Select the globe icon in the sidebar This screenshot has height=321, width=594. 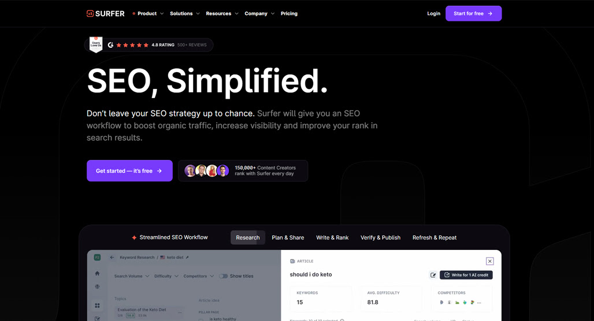click(97, 286)
